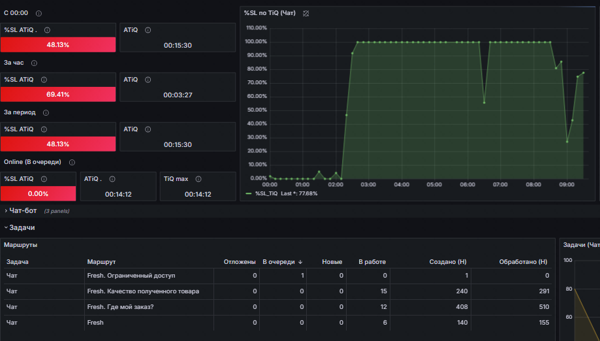Click info icon beside 'Online (В очереди)' heading
Image resolution: width=600 pixels, height=341 pixels.
pos(72,163)
